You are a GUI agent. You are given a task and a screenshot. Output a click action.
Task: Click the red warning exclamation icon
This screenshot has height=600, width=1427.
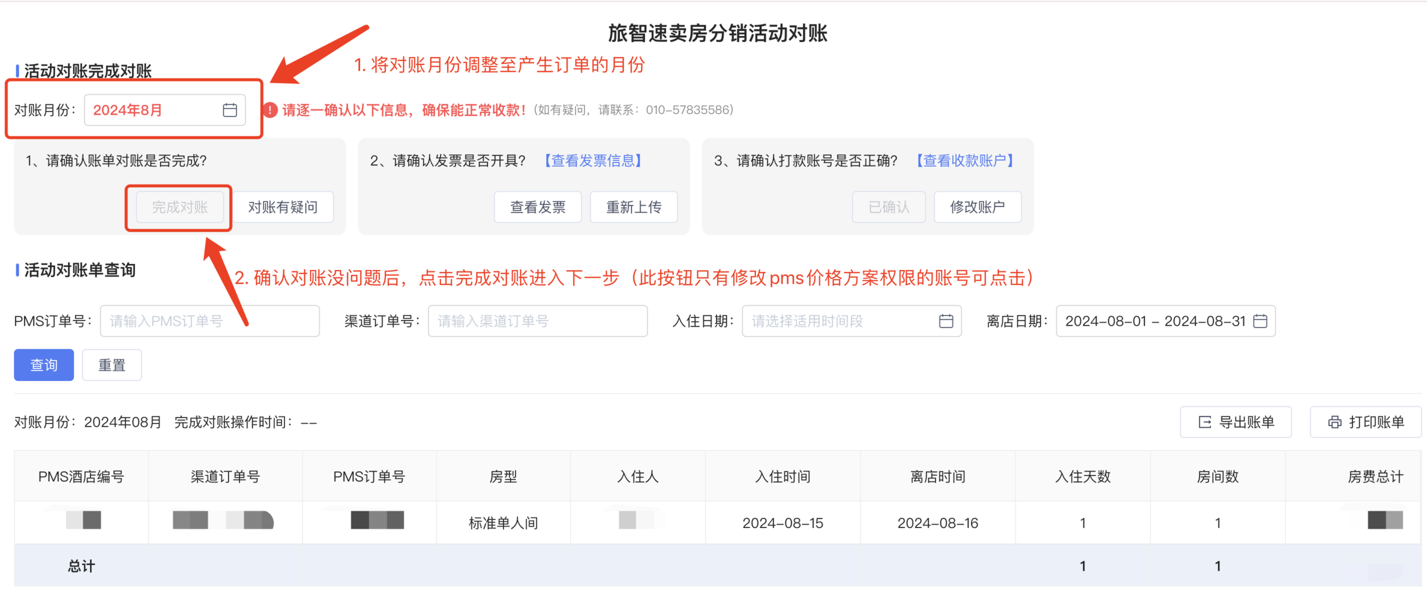pyautogui.click(x=270, y=110)
